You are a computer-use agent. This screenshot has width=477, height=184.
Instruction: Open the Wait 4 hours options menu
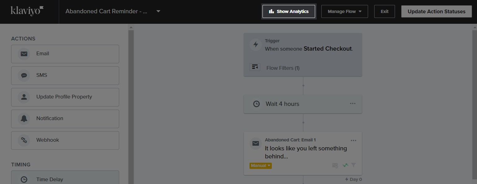[x=353, y=103]
